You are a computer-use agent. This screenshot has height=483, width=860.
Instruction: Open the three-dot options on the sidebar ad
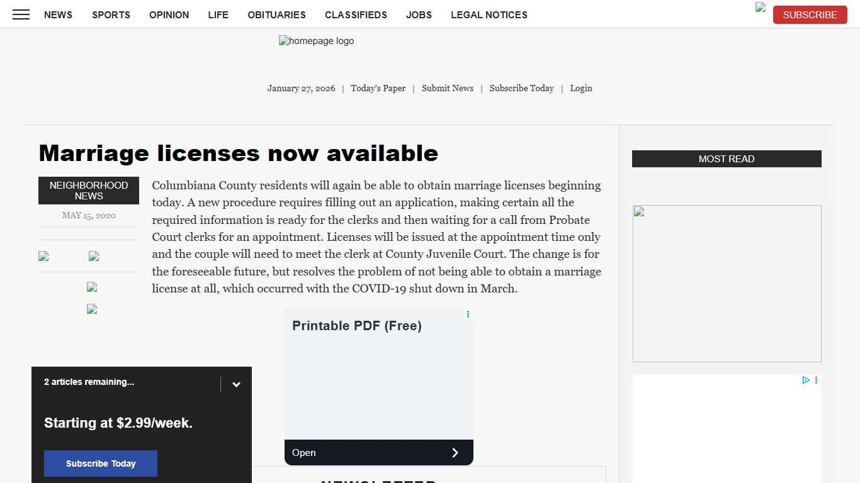click(816, 380)
